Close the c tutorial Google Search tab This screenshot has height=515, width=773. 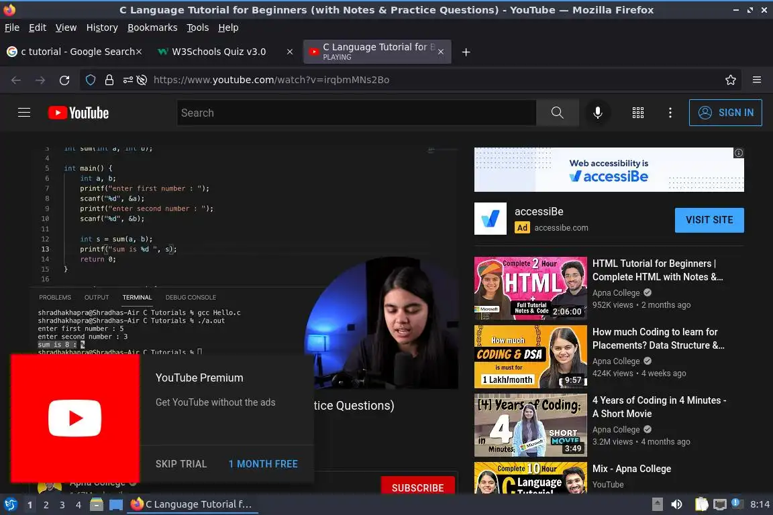pyautogui.click(x=139, y=52)
